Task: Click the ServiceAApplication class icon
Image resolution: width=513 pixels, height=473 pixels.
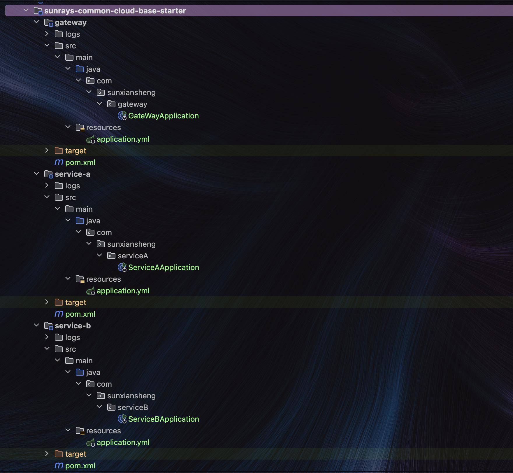Action: [122, 267]
